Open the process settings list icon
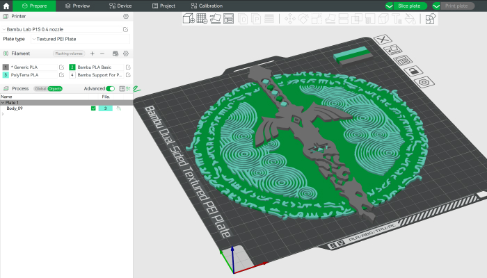The image size is (487, 278). 122,89
